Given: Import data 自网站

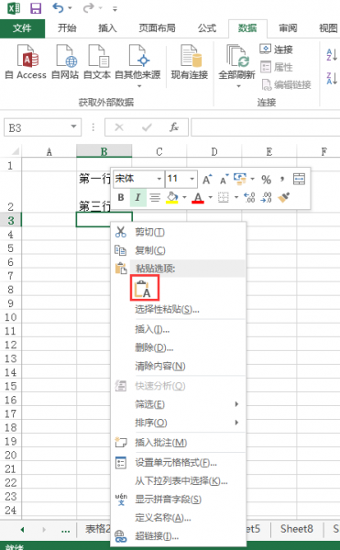Looking at the screenshot, I should pos(65,61).
